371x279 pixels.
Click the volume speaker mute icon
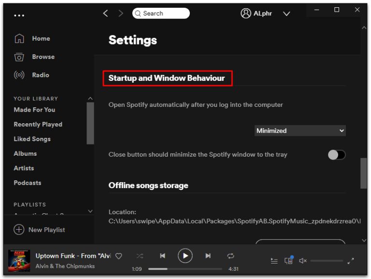coord(303,261)
